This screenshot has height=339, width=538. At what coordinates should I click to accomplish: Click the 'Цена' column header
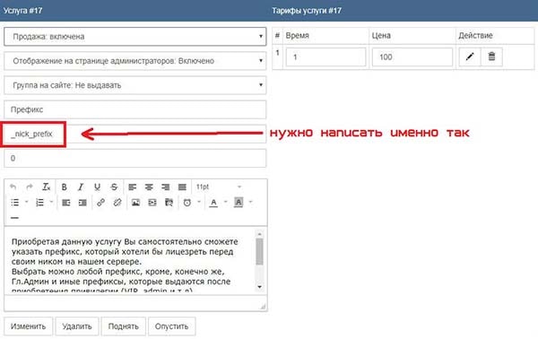(381, 35)
